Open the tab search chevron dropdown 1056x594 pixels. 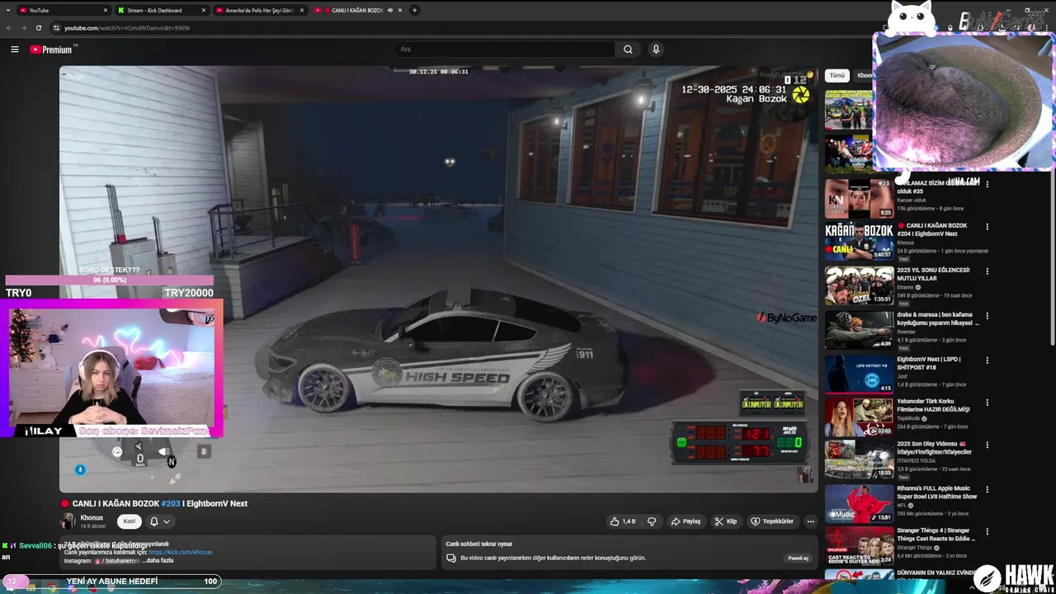click(x=8, y=10)
